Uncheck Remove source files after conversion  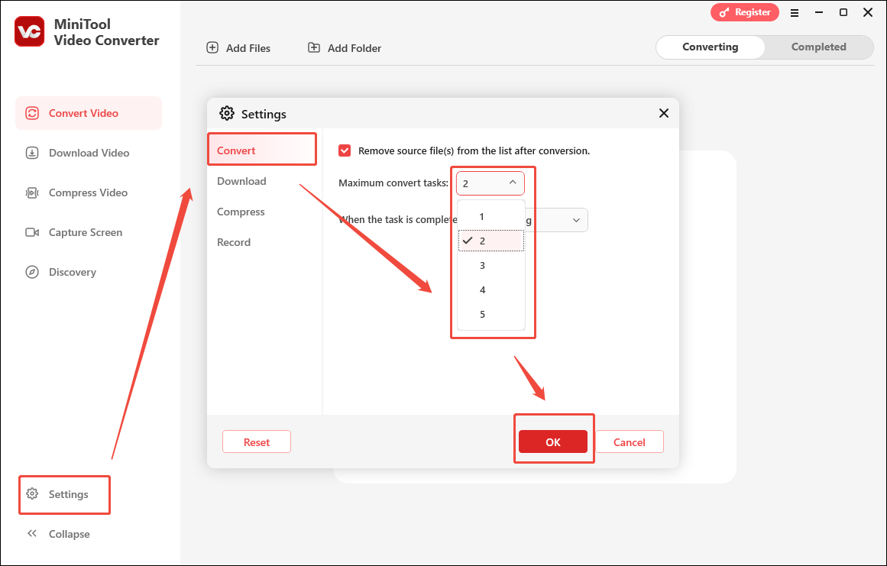coord(345,150)
